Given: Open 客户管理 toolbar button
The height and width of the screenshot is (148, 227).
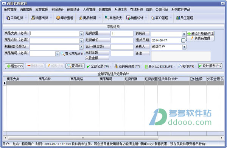Looking at the screenshot, I should [160, 18].
